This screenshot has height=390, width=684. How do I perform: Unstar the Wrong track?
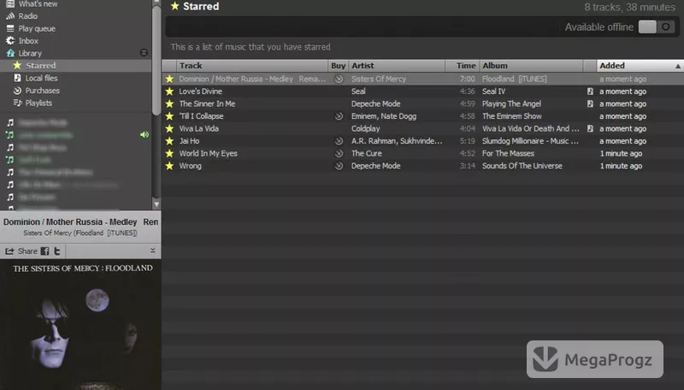[169, 166]
